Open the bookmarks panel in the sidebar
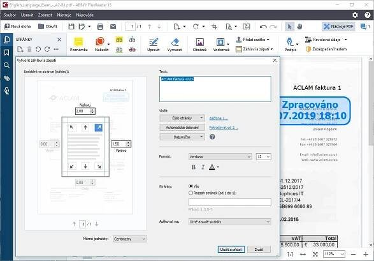 (x=6, y=52)
